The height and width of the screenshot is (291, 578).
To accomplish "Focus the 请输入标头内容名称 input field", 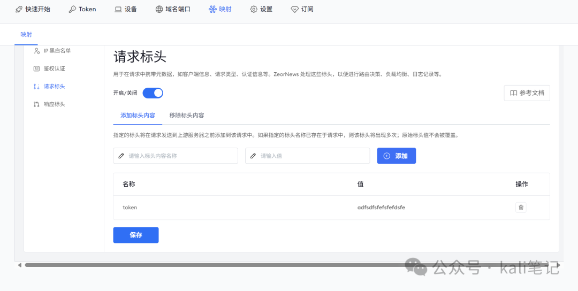I will [x=181, y=156].
